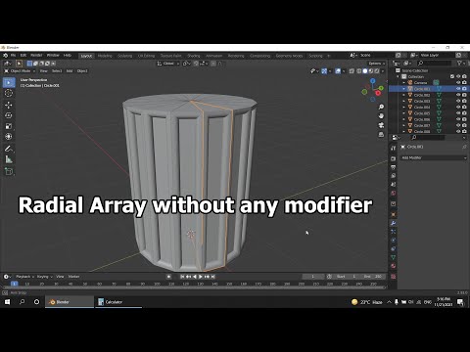Click the current frame marker
The height and width of the screenshot is (352, 470).
14,284
